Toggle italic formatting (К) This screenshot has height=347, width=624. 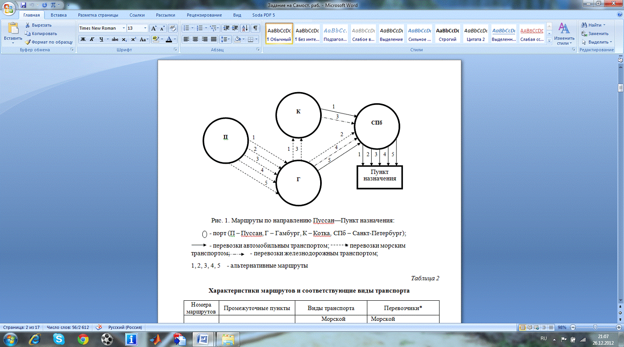(x=92, y=39)
